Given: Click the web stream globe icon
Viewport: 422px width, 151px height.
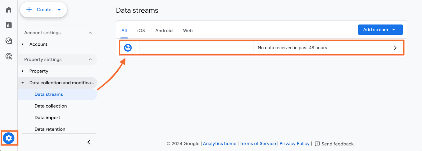Looking at the screenshot, I should [128, 48].
